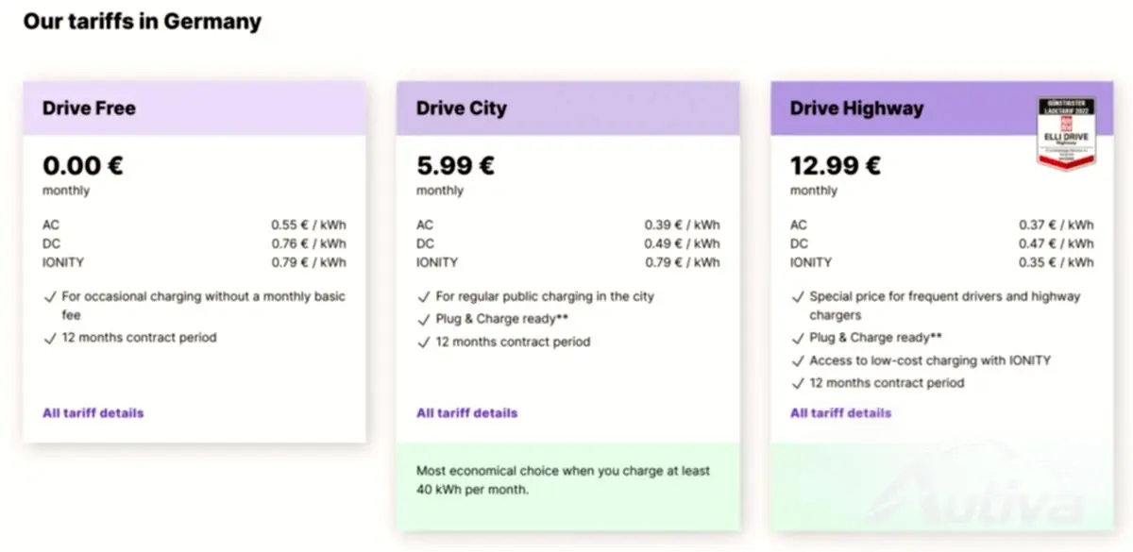The image size is (1133, 552).
Task: Click the 12.99 € monthly price
Action: [835, 166]
